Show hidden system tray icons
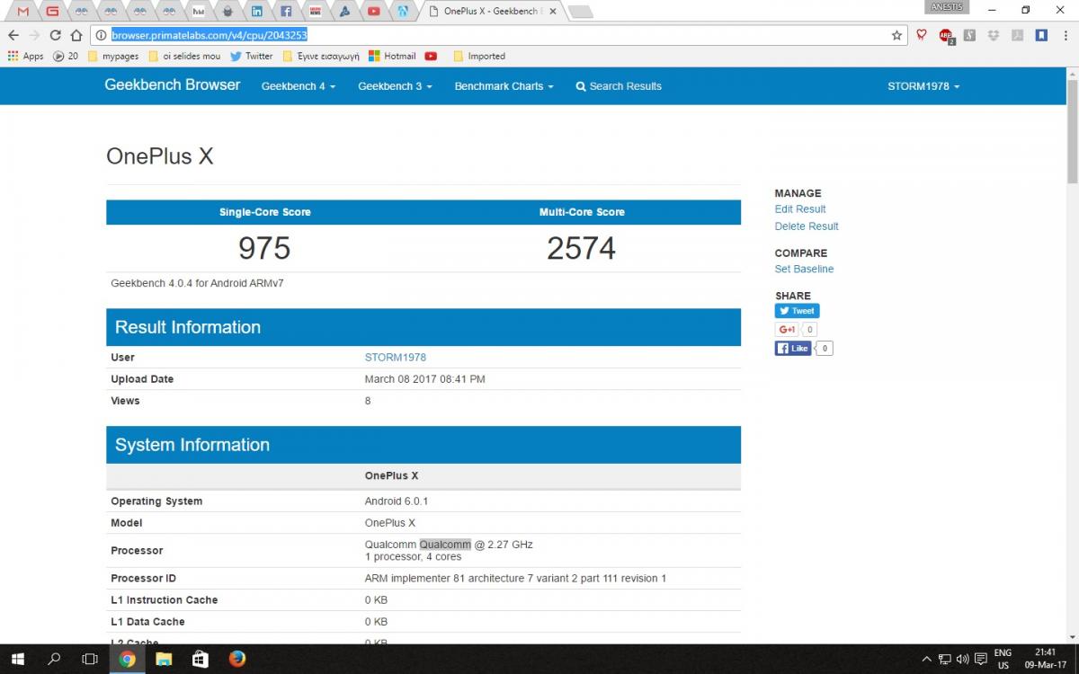The image size is (1079, 674). click(927, 659)
